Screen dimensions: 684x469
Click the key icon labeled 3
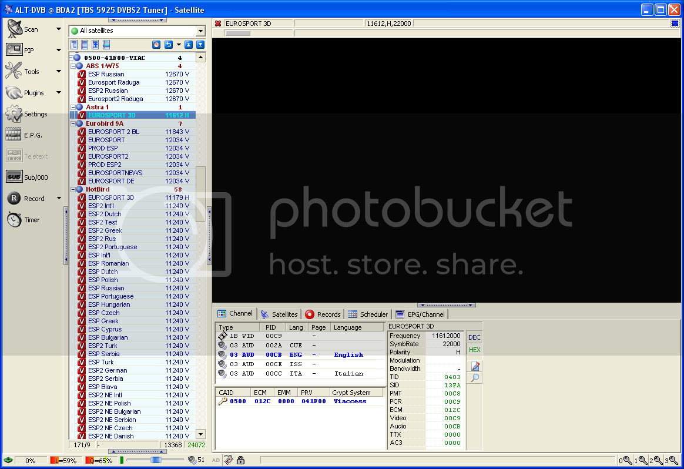tap(671, 460)
